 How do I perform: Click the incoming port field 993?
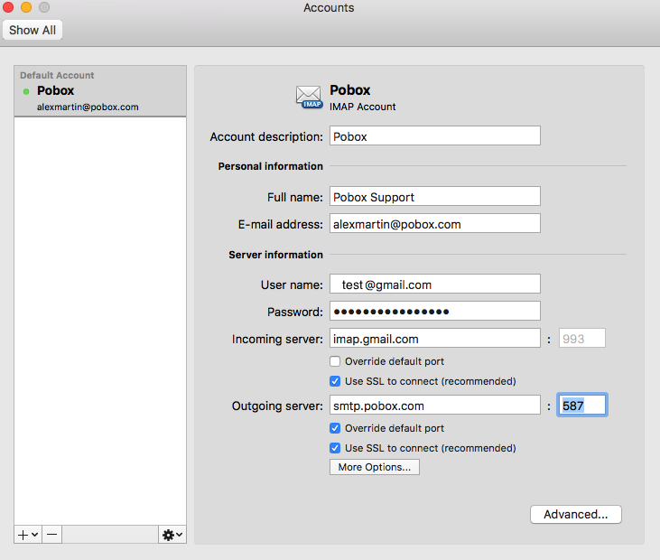click(582, 338)
